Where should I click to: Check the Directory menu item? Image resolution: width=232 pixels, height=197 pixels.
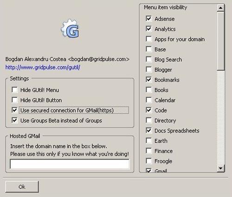(x=149, y=121)
